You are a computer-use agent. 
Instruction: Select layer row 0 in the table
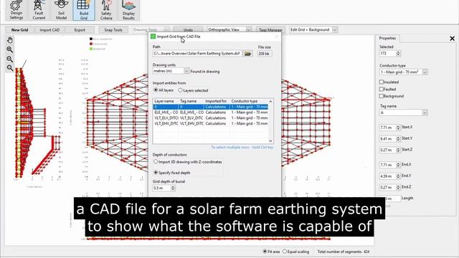(x=210, y=107)
